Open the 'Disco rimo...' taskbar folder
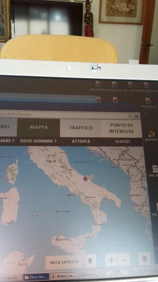Viewport: 158px width, 282px height. click(36, 277)
